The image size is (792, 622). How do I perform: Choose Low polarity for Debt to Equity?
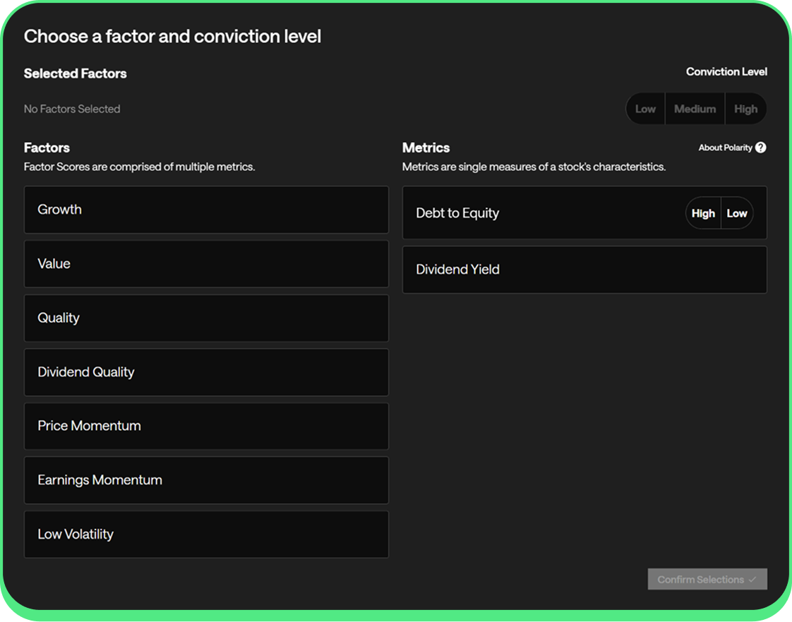click(x=737, y=213)
